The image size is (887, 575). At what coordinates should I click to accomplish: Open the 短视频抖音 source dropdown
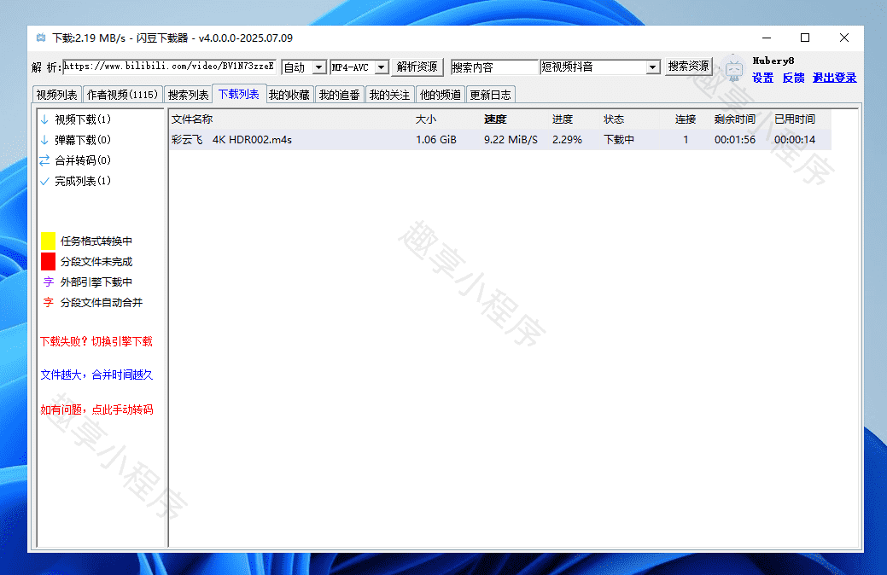coord(653,67)
